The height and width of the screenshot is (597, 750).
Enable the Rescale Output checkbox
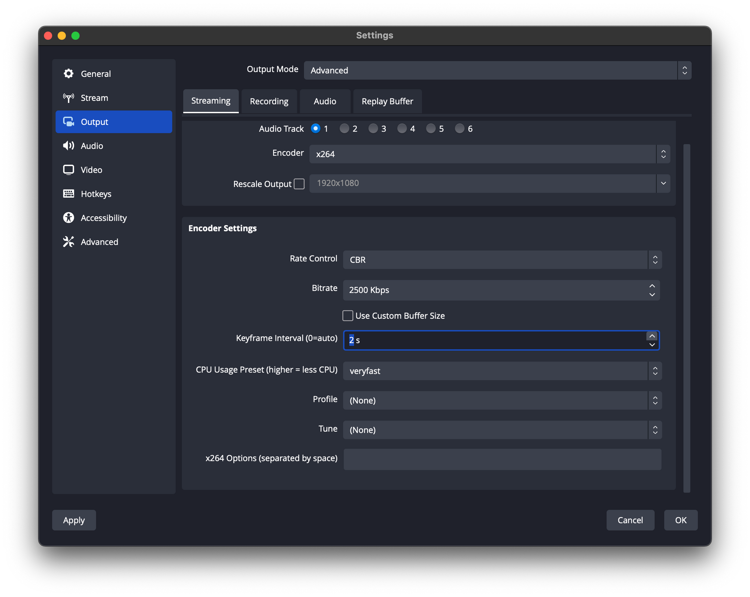pos(299,184)
